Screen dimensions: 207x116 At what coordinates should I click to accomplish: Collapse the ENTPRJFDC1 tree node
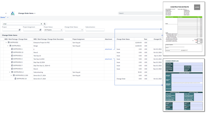coord(8,46)
